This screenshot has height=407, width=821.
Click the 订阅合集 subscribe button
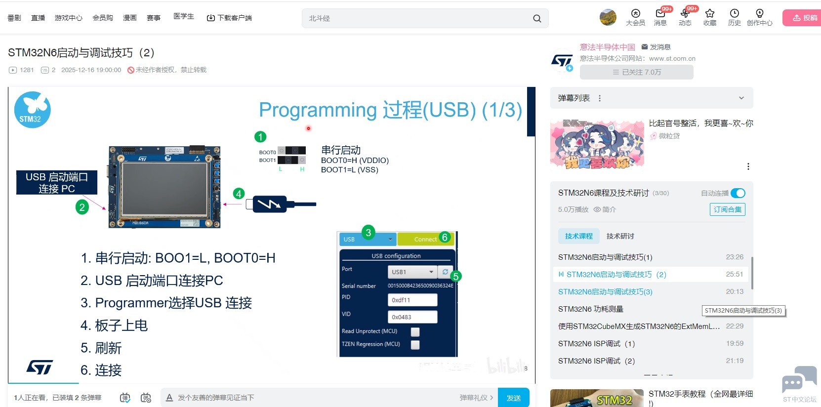(727, 209)
